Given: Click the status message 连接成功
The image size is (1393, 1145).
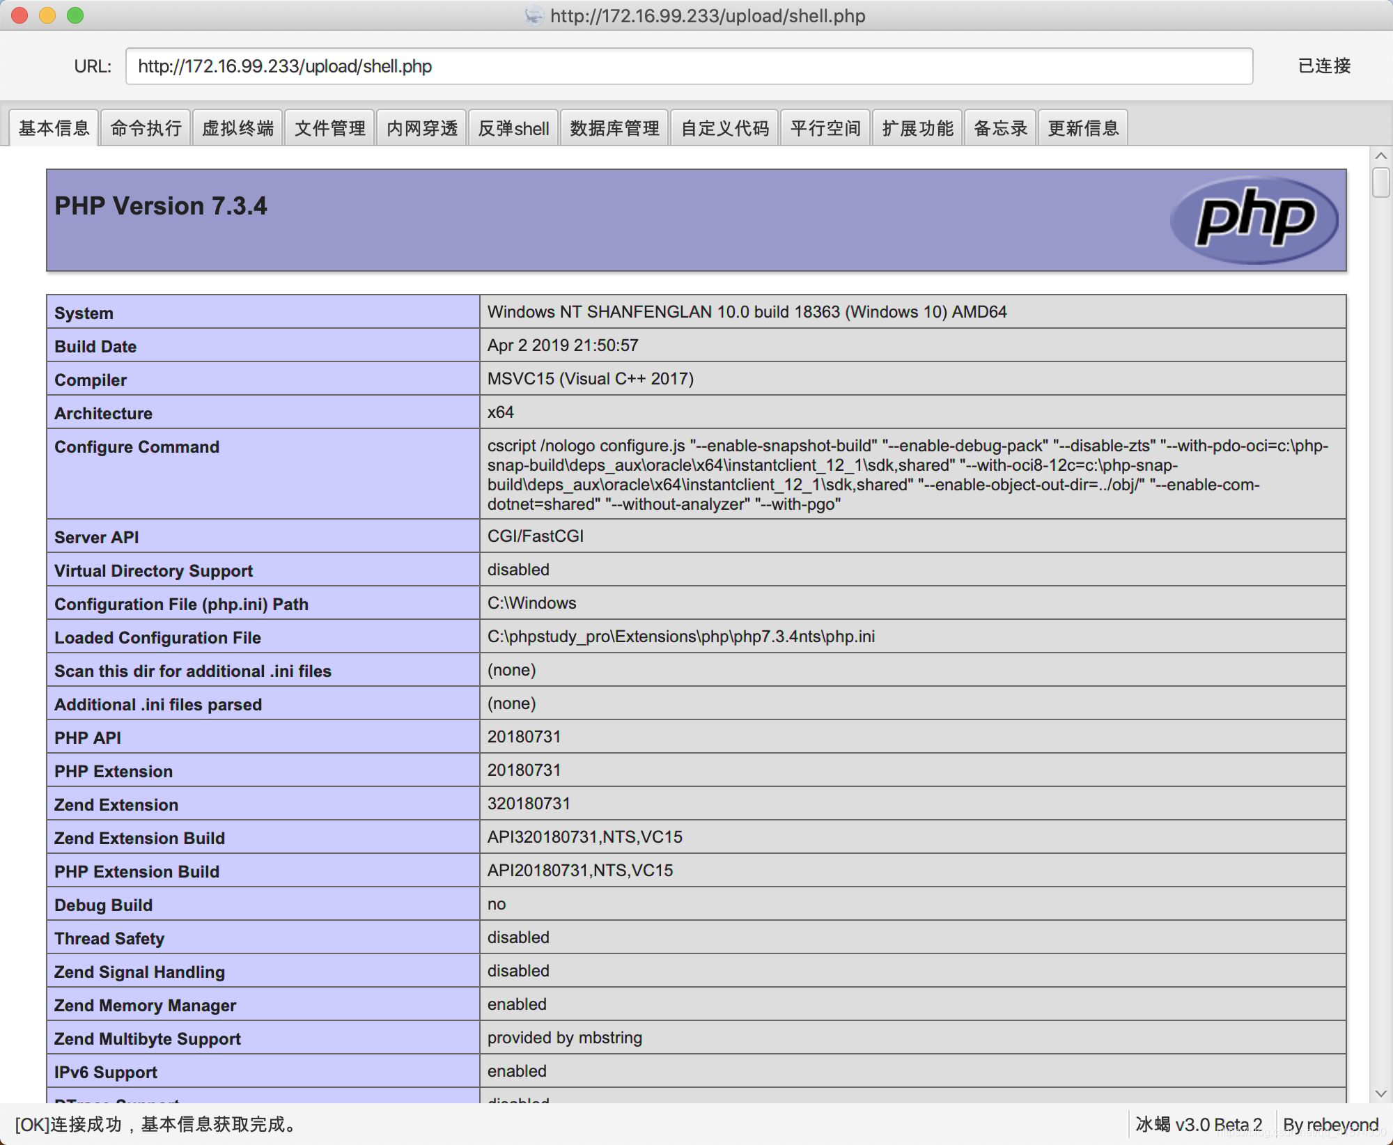Looking at the screenshot, I should (157, 1124).
